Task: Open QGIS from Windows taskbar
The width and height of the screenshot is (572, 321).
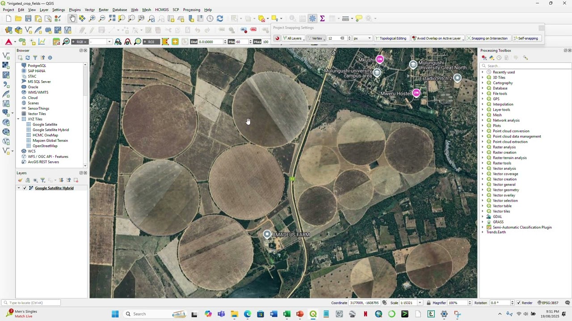Action: 313,314
